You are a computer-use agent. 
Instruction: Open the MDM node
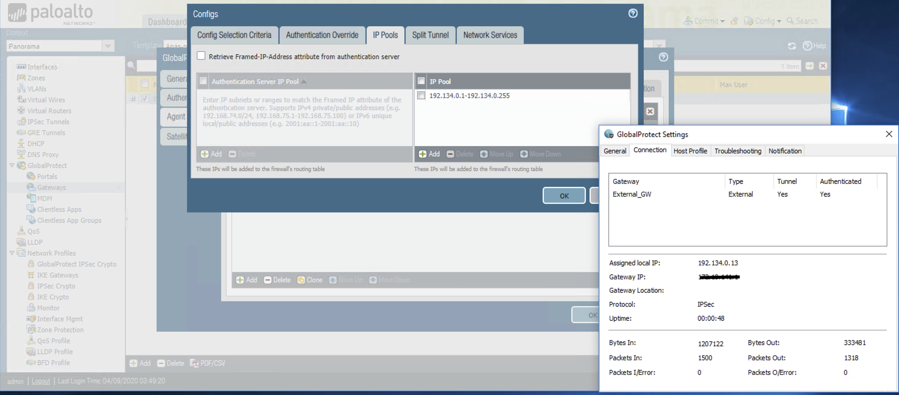pyautogui.click(x=44, y=198)
